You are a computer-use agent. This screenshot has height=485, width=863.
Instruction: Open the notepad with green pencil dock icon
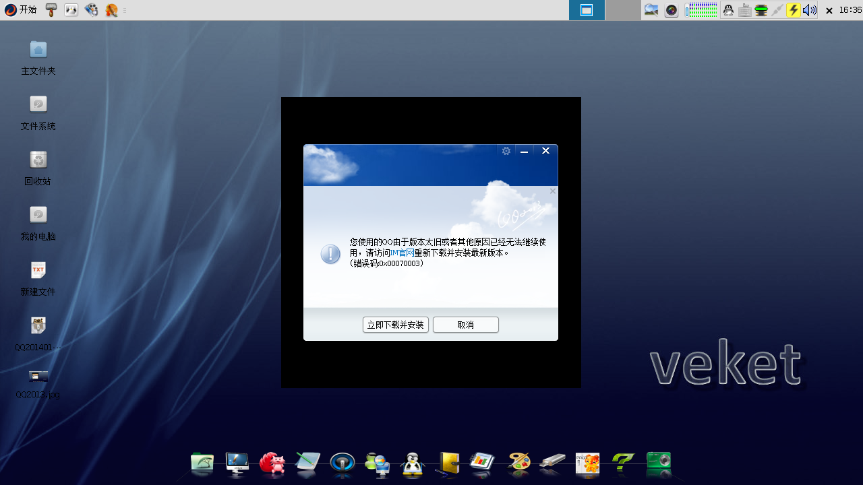[x=307, y=462]
